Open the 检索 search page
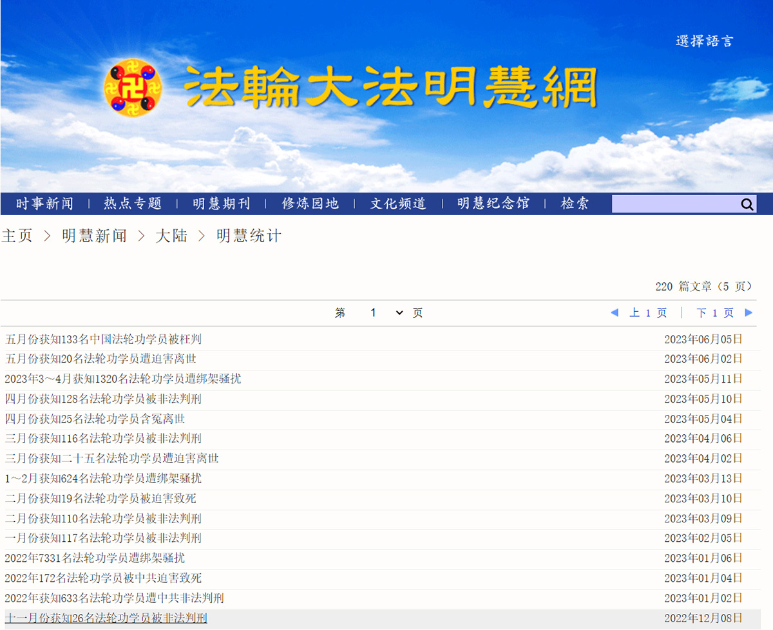The image size is (773, 630). [573, 204]
